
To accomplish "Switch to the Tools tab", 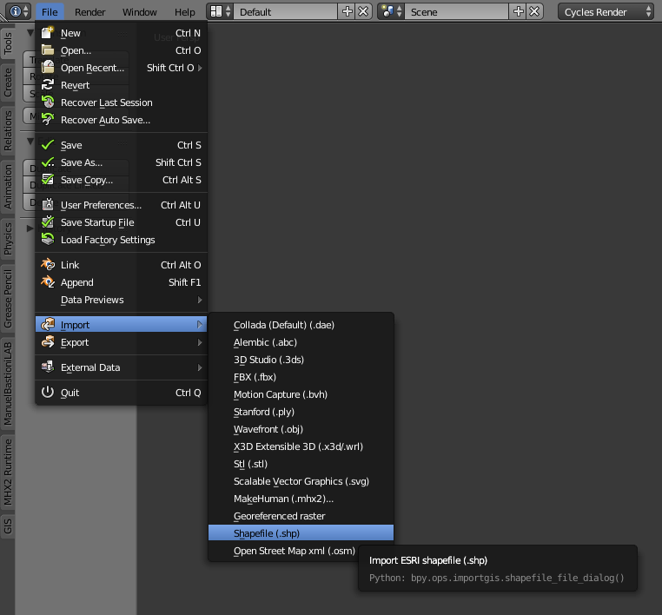I will click(x=8, y=43).
